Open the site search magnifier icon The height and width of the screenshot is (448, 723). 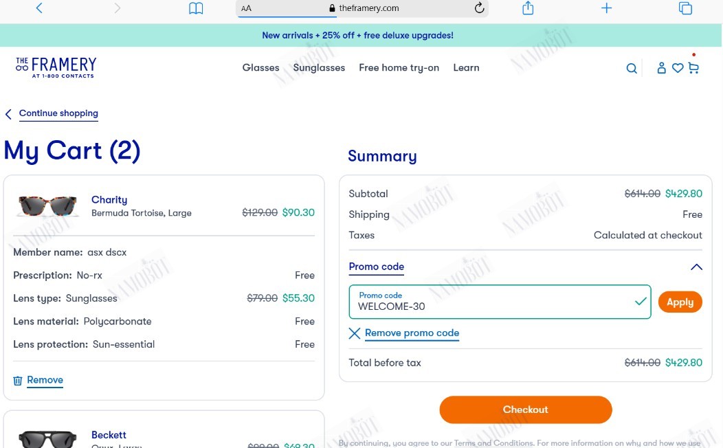coord(632,69)
